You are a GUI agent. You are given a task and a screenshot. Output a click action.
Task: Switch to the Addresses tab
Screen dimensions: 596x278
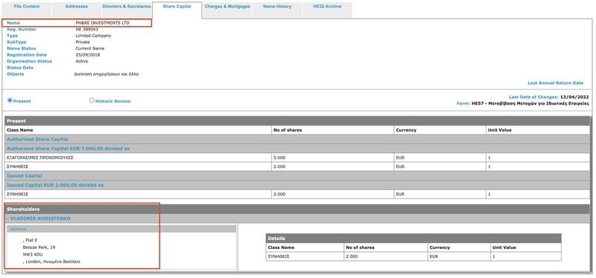[77, 10]
